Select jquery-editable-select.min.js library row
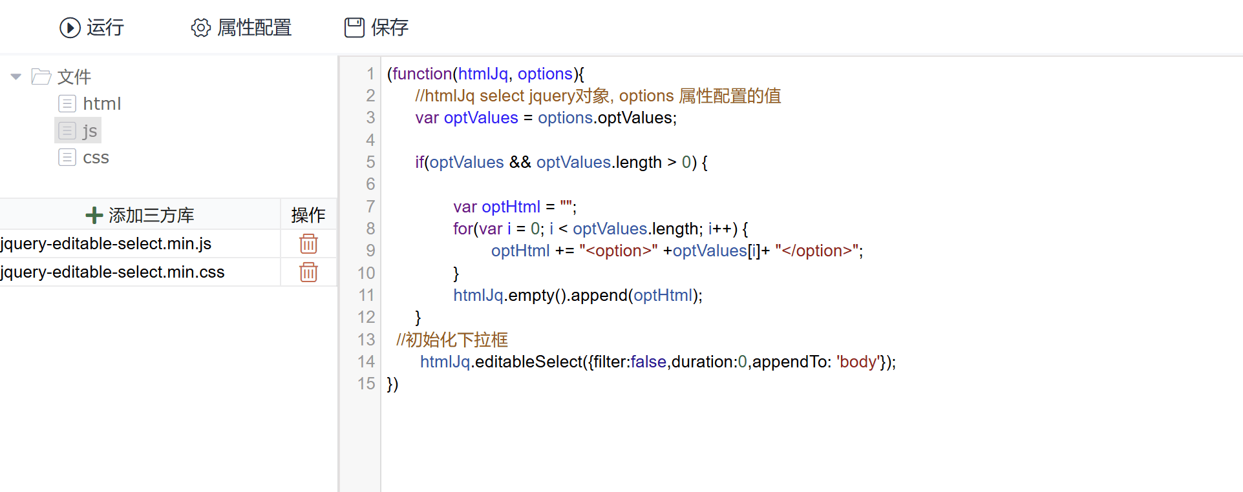The height and width of the screenshot is (492, 1243). pos(140,243)
